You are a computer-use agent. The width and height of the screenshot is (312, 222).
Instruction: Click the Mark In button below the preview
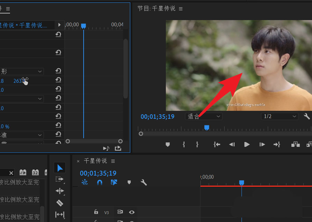[183, 144]
